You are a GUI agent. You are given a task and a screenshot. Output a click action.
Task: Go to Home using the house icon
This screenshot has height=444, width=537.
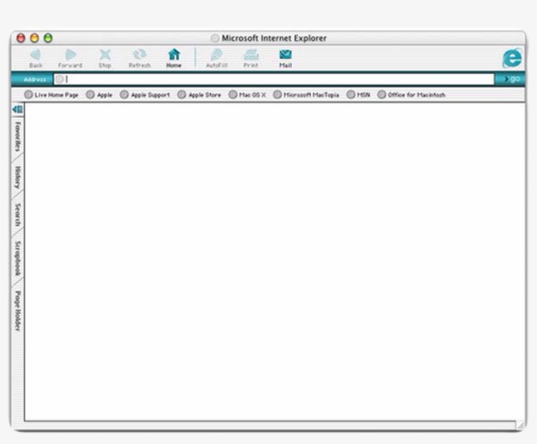174,54
